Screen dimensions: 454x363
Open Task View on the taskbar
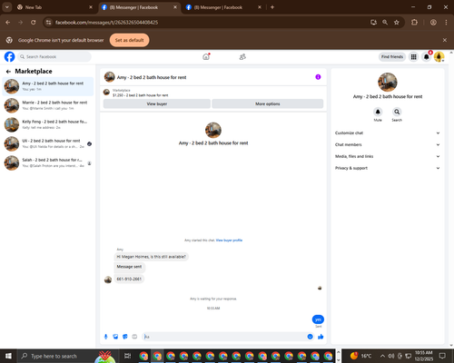pyautogui.click(x=127, y=356)
